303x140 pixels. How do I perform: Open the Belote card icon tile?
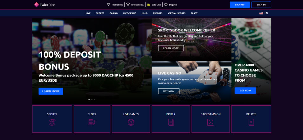[x=251, y=119]
